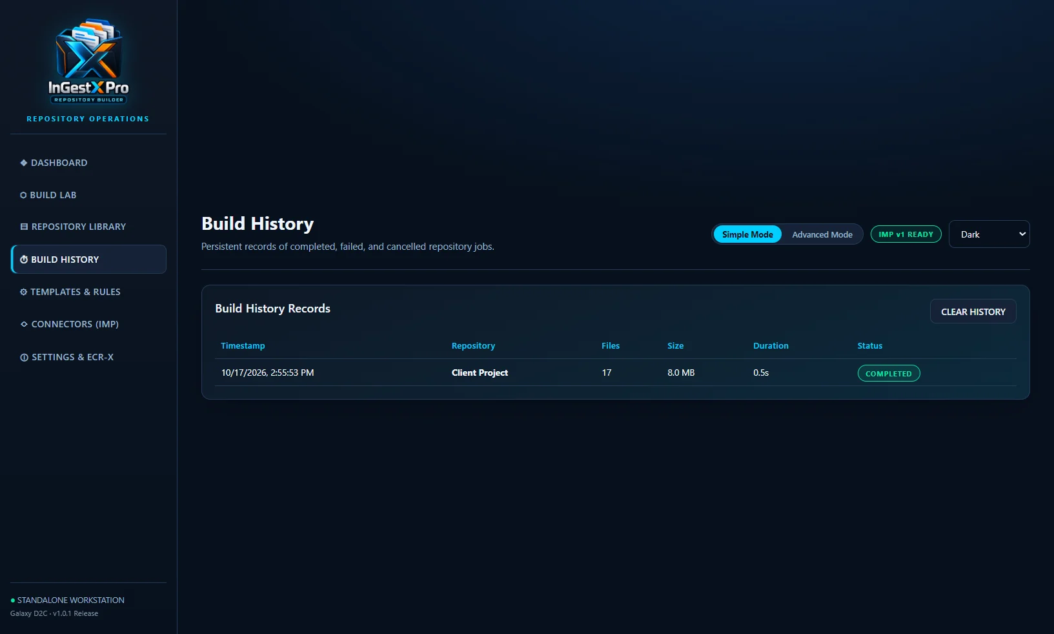Screen dimensions: 1054x634
Task: Click the Repository Operations label
Action: (88, 119)
